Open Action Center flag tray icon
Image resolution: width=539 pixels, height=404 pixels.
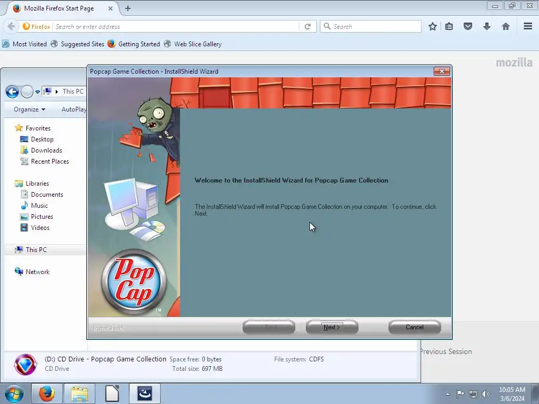click(460, 393)
